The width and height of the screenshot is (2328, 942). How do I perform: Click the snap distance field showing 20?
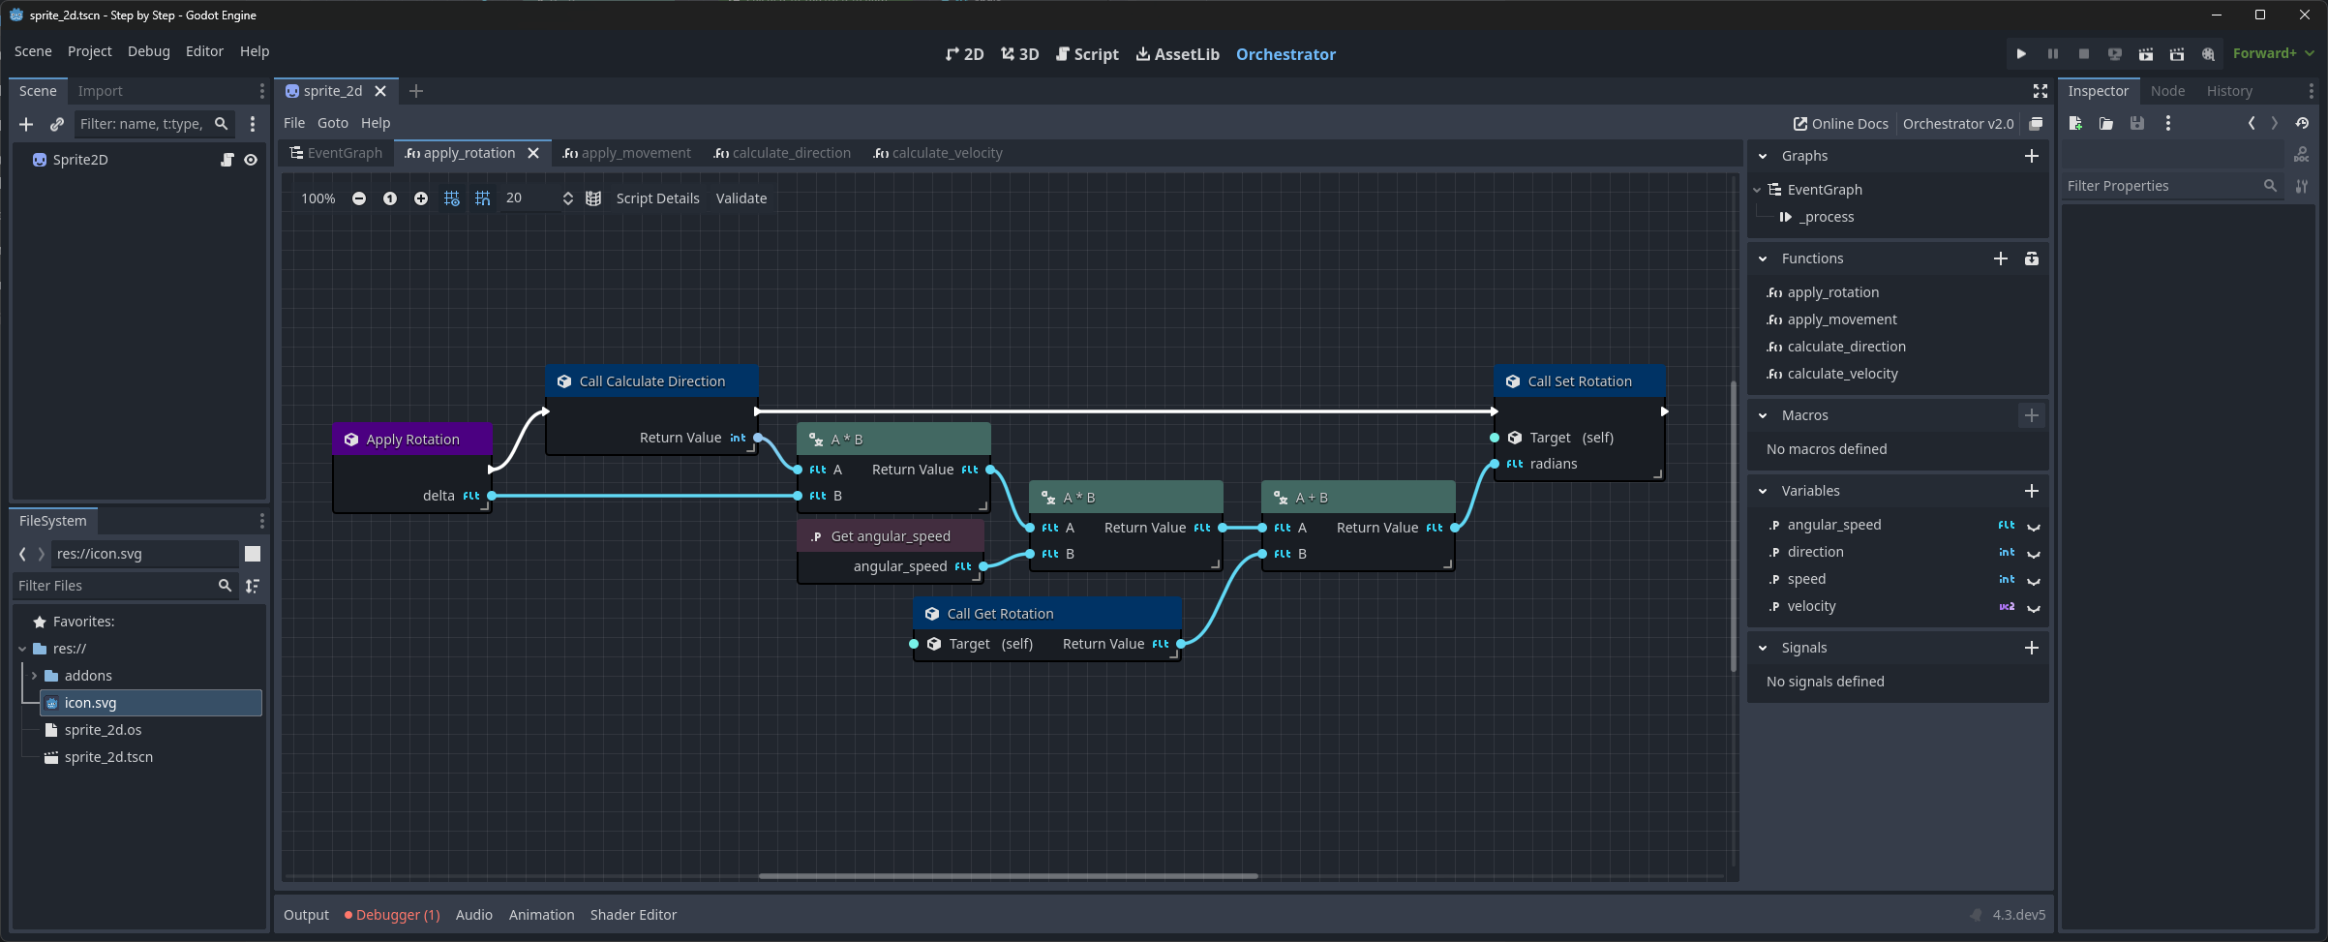(x=529, y=198)
